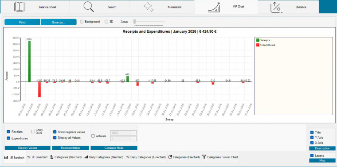Uncheck the Legend checkbox
This screenshot has width=337, height=167.
tap(312, 155)
